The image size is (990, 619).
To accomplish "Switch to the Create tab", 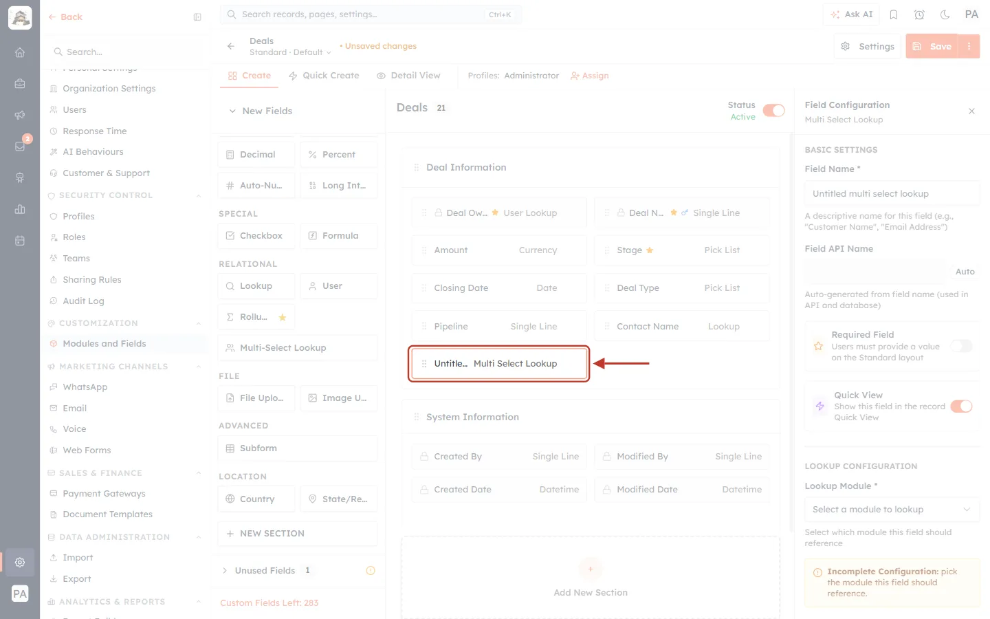I will click(x=250, y=76).
